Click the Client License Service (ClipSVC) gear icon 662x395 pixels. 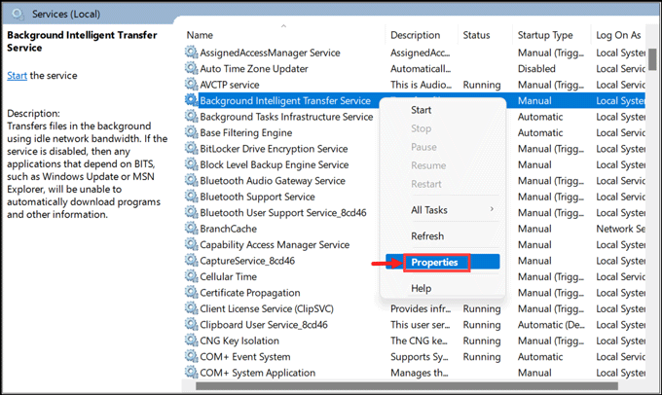pos(191,308)
